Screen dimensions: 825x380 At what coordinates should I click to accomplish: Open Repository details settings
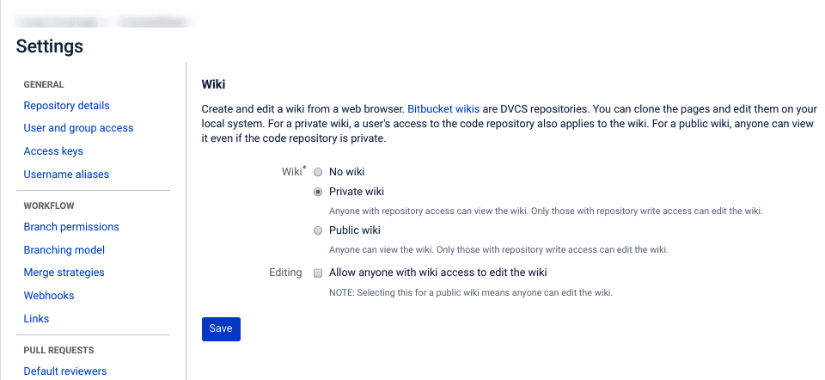(67, 106)
